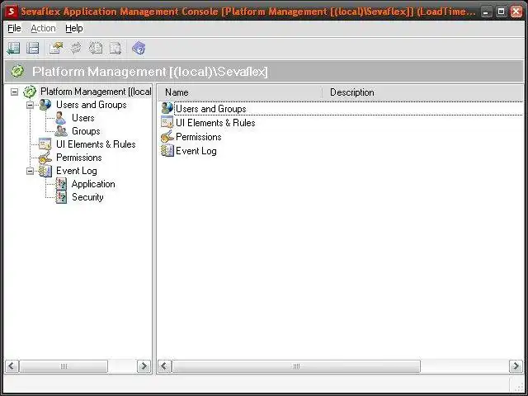Image resolution: width=528 pixels, height=396 pixels.
Task: Click the Permissions key icon in tree
Action: tap(45, 158)
